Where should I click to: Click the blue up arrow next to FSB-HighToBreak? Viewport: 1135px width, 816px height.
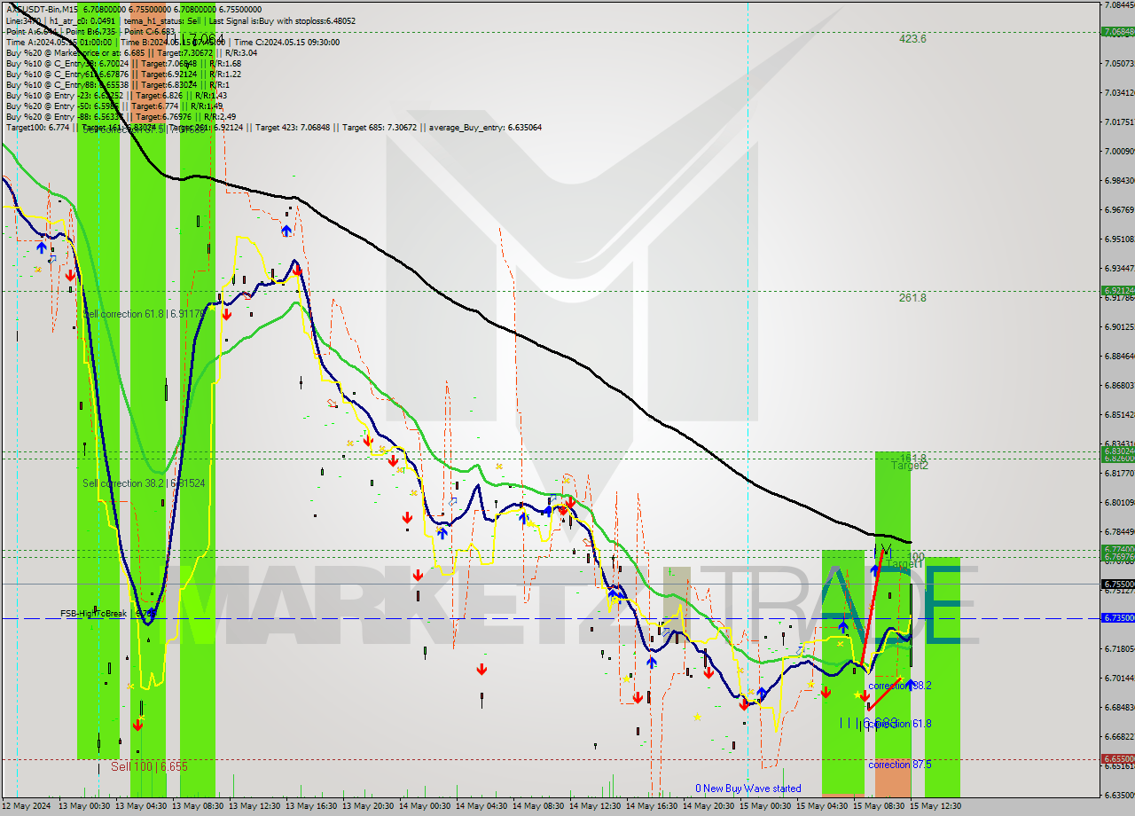[152, 612]
